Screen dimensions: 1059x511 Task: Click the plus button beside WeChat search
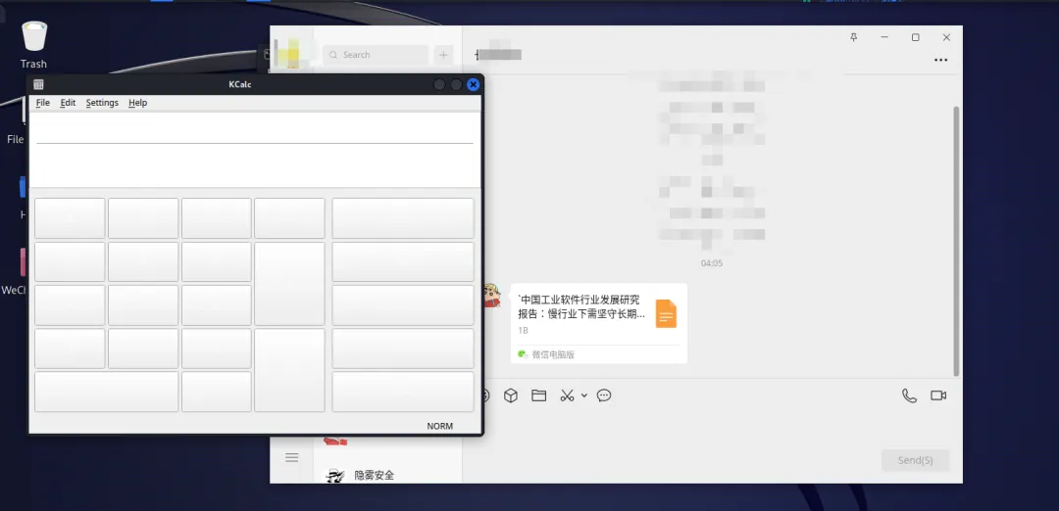tap(444, 55)
